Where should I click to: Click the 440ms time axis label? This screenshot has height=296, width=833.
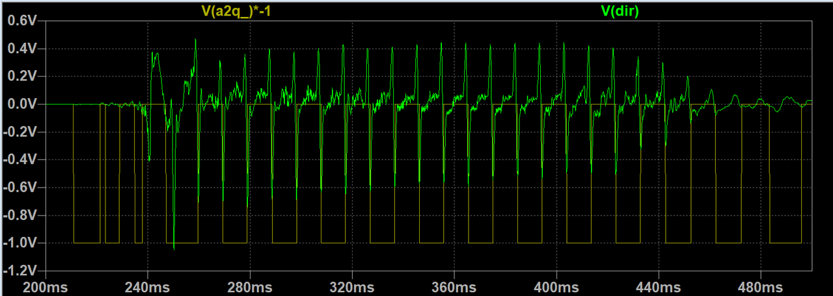click(x=658, y=286)
